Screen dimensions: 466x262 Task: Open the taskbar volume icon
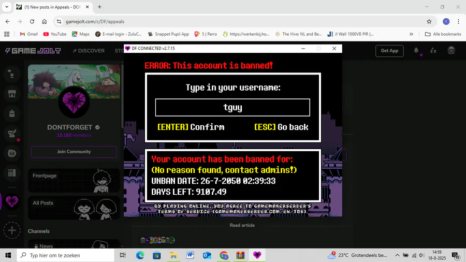pos(421,255)
